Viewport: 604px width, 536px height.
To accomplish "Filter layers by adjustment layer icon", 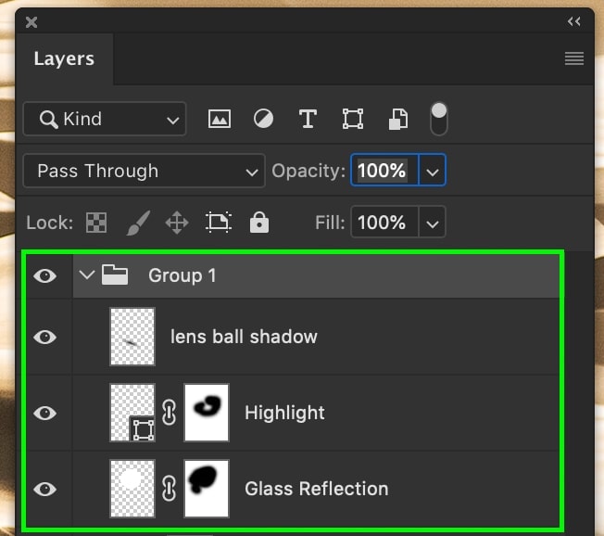I will (264, 119).
